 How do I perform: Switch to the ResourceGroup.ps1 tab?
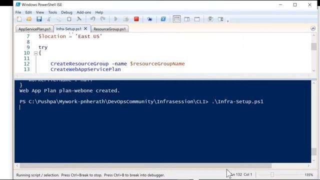click(x=109, y=29)
